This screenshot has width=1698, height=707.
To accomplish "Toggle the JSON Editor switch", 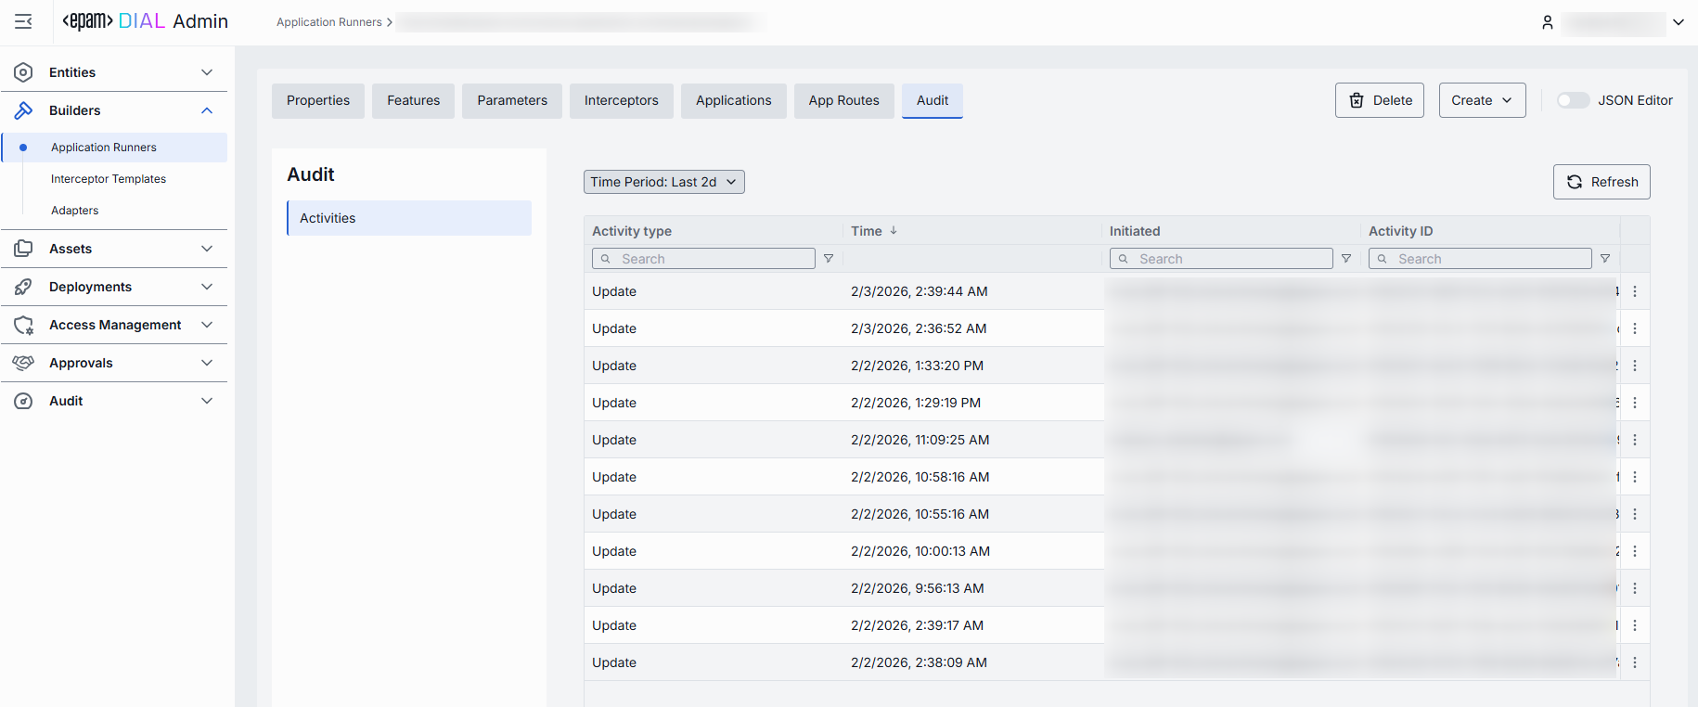I will point(1573,100).
